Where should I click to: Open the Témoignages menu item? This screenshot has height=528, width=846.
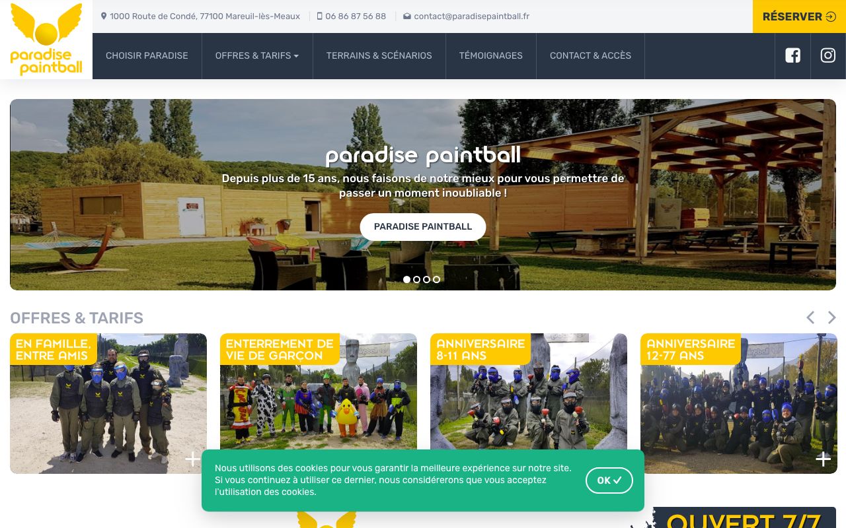click(x=491, y=56)
